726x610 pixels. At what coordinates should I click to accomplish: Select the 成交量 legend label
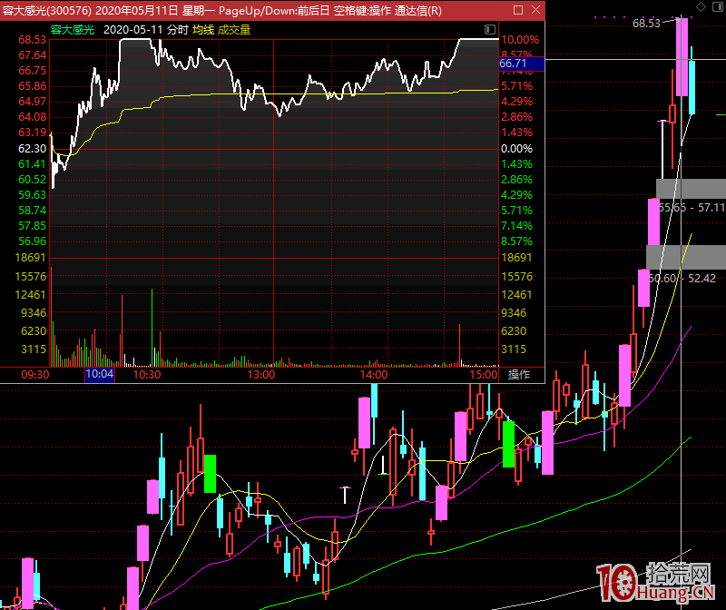(234, 29)
